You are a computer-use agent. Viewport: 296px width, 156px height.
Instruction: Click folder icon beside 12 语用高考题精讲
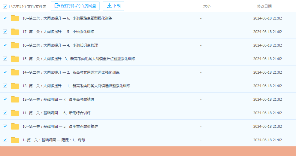pyautogui.click(x=15, y=99)
